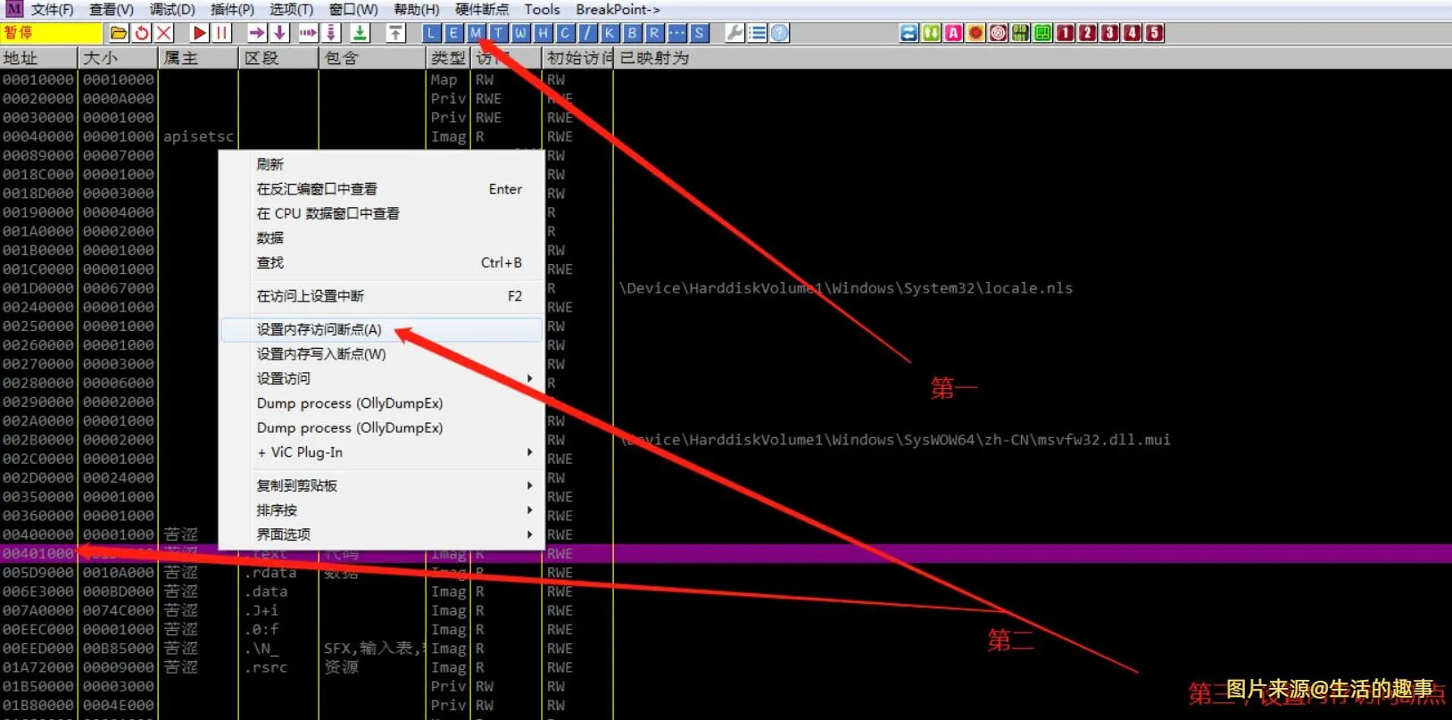
Task: Click the red X close program icon
Action: pyautogui.click(x=163, y=33)
